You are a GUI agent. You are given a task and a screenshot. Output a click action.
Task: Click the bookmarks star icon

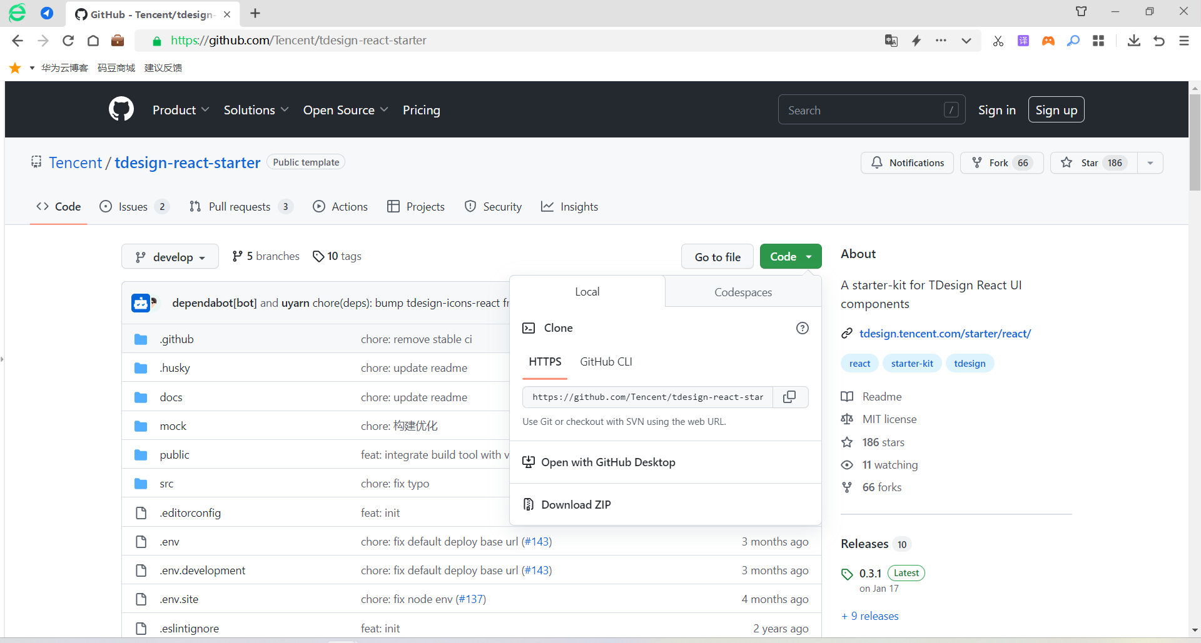click(15, 67)
